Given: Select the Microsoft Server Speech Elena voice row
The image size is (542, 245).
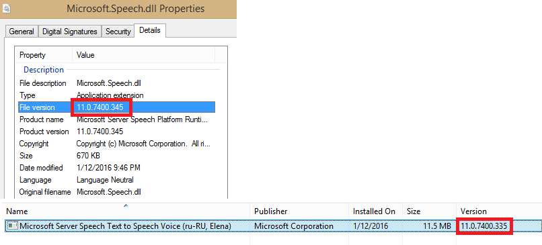Looking at the screenshot, I should point(273,226).
